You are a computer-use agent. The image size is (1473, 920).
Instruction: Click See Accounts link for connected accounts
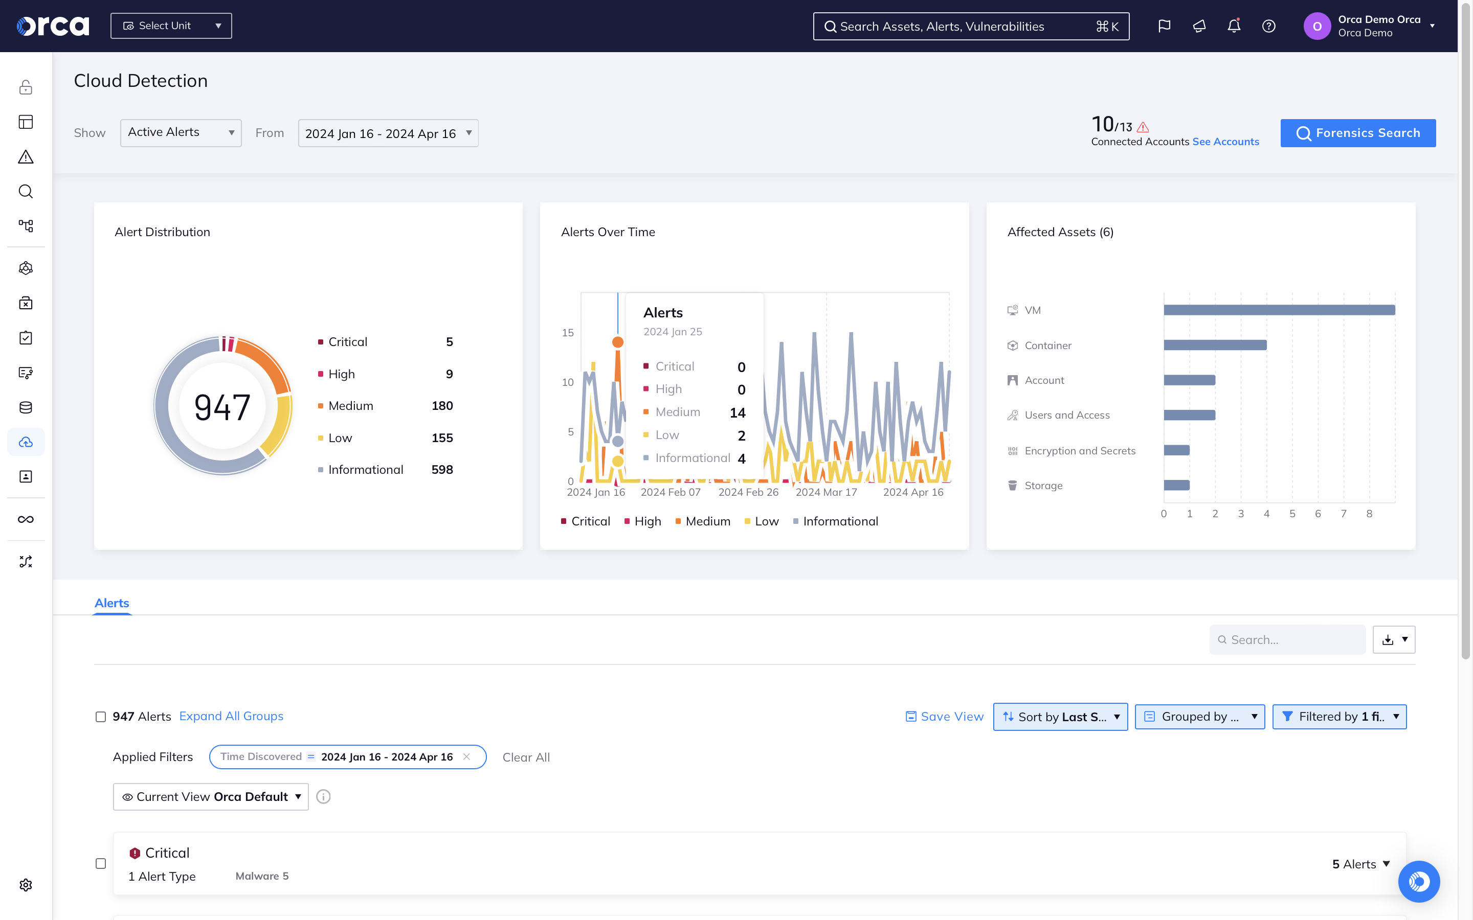(1225, 141)
